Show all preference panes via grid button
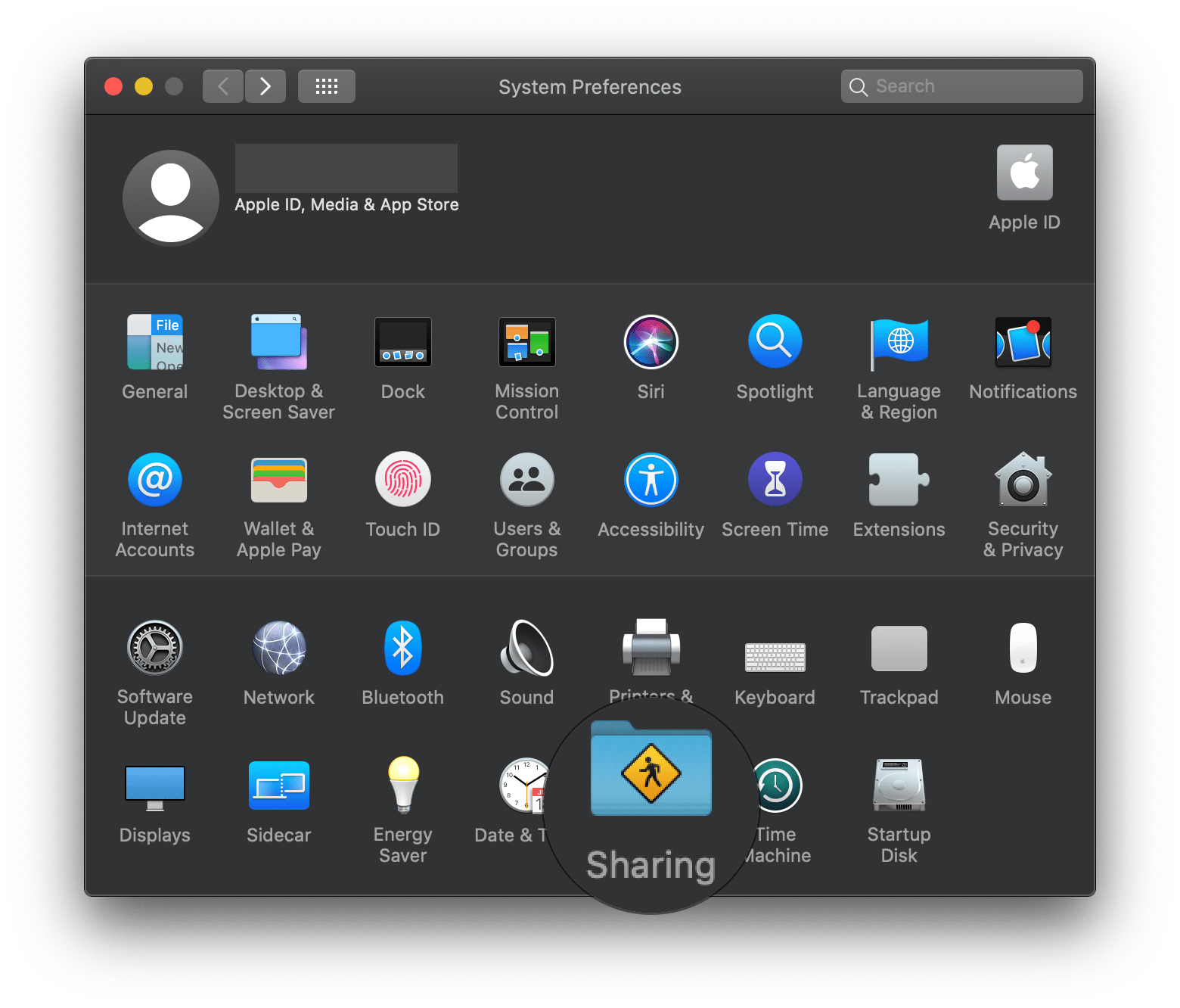Image resolution: width=1180 pixels, height=1008 pixels. 326,86
